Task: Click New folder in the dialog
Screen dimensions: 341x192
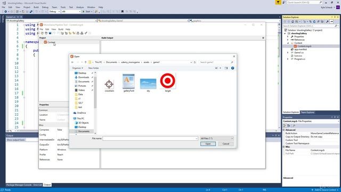Action: (x=94, y=68)
